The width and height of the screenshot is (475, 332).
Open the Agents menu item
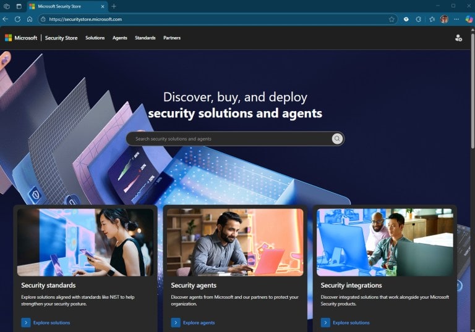[x=119, y=38]
